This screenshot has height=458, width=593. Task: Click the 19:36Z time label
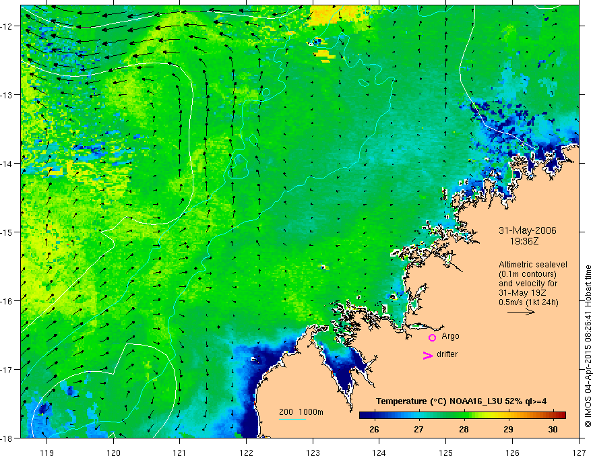tap(524, 241)
